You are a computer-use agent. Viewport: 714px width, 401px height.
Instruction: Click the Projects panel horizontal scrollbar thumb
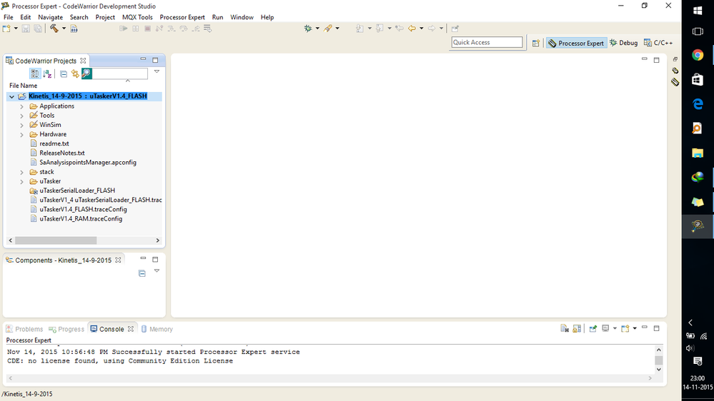(x=56, y=240)
